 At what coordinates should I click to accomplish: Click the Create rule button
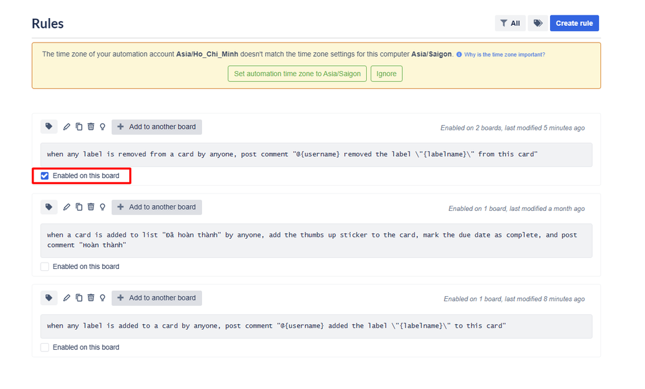point(574,23)
